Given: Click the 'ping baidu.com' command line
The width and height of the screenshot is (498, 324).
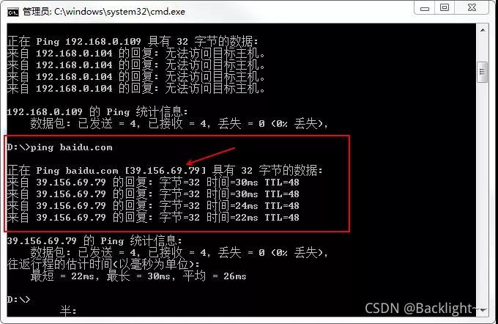Looking at the screenshot, I should 60,147.
